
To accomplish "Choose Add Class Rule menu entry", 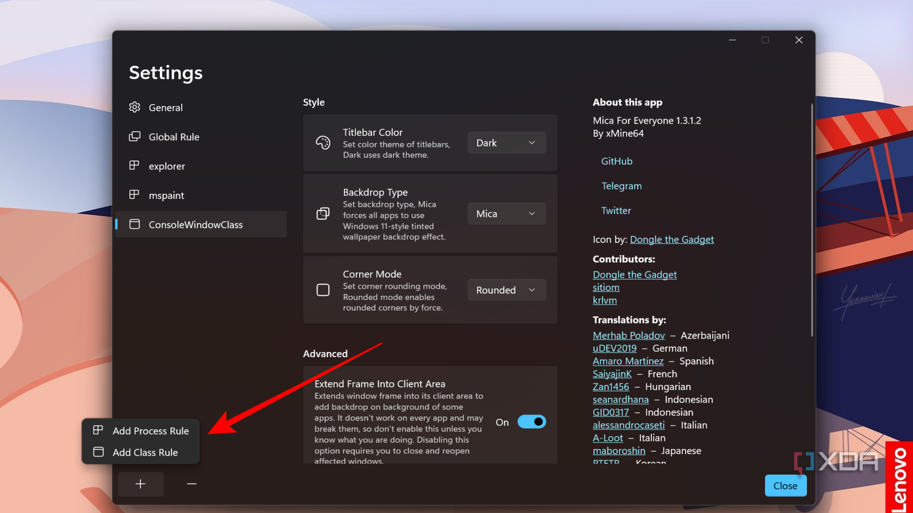I will coord(141,452).
